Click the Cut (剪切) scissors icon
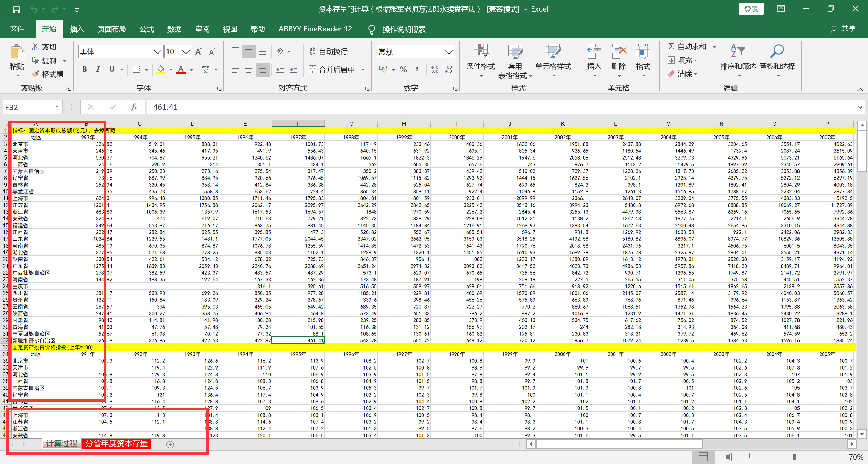The image size is (868, 464). point(35,47)
